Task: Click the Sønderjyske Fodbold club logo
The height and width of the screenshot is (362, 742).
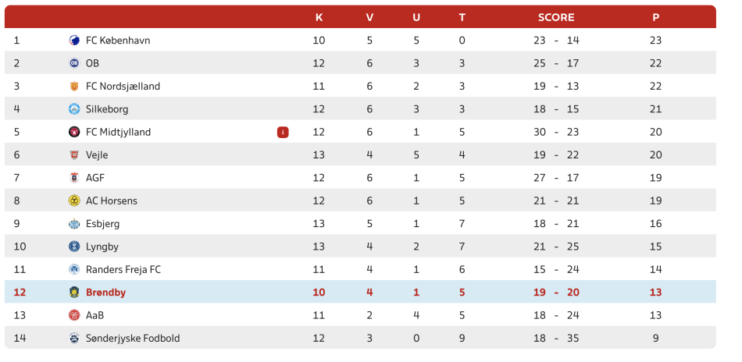Action: point(74,338)
